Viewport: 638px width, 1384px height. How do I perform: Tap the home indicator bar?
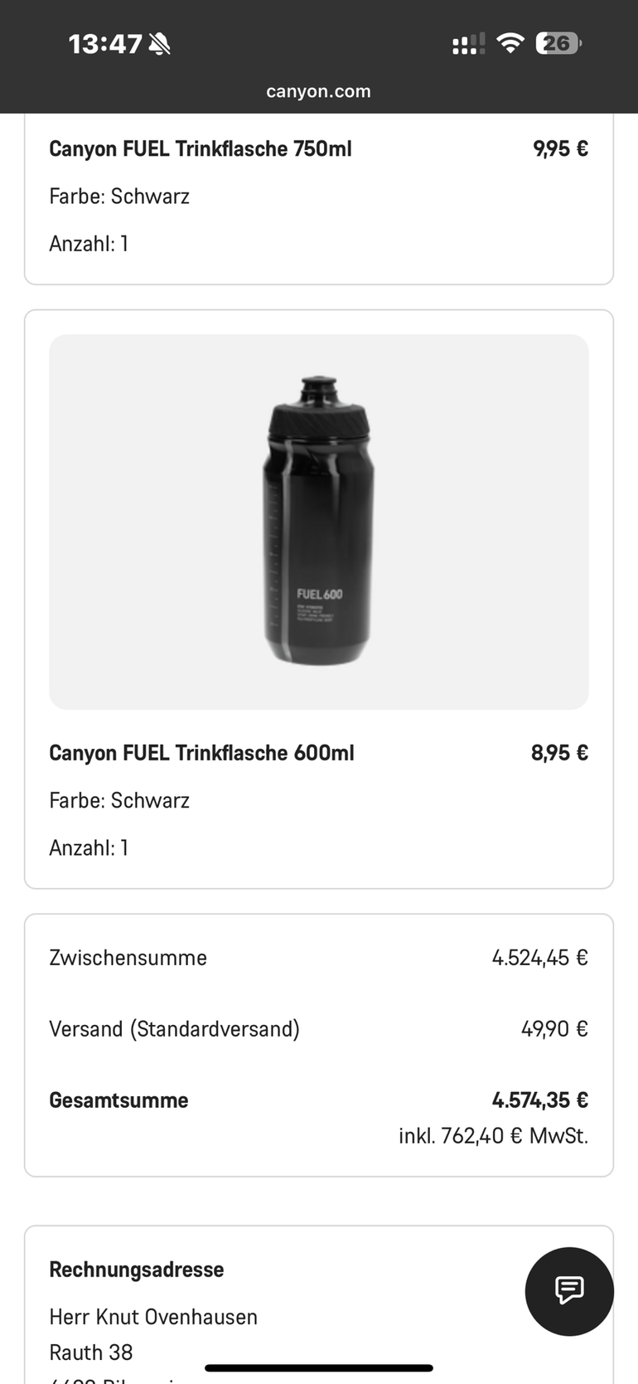[x=319, y=1368]
